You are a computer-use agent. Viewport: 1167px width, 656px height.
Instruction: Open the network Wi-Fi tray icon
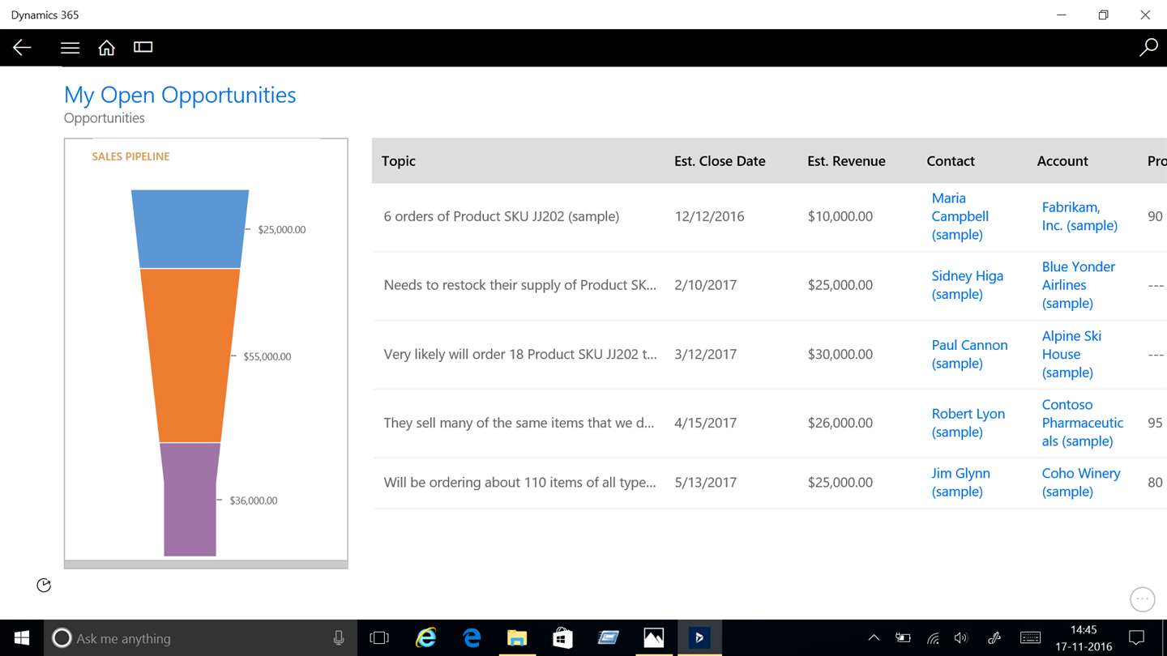(933, 638)
